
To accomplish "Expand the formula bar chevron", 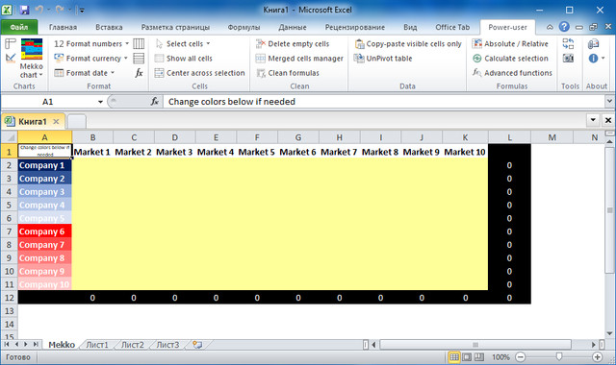I will (609, 101).
